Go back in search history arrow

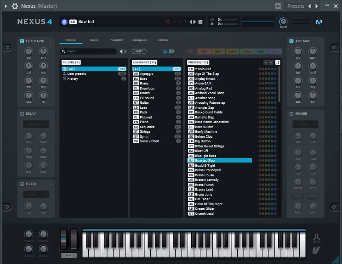pos(121,51)
